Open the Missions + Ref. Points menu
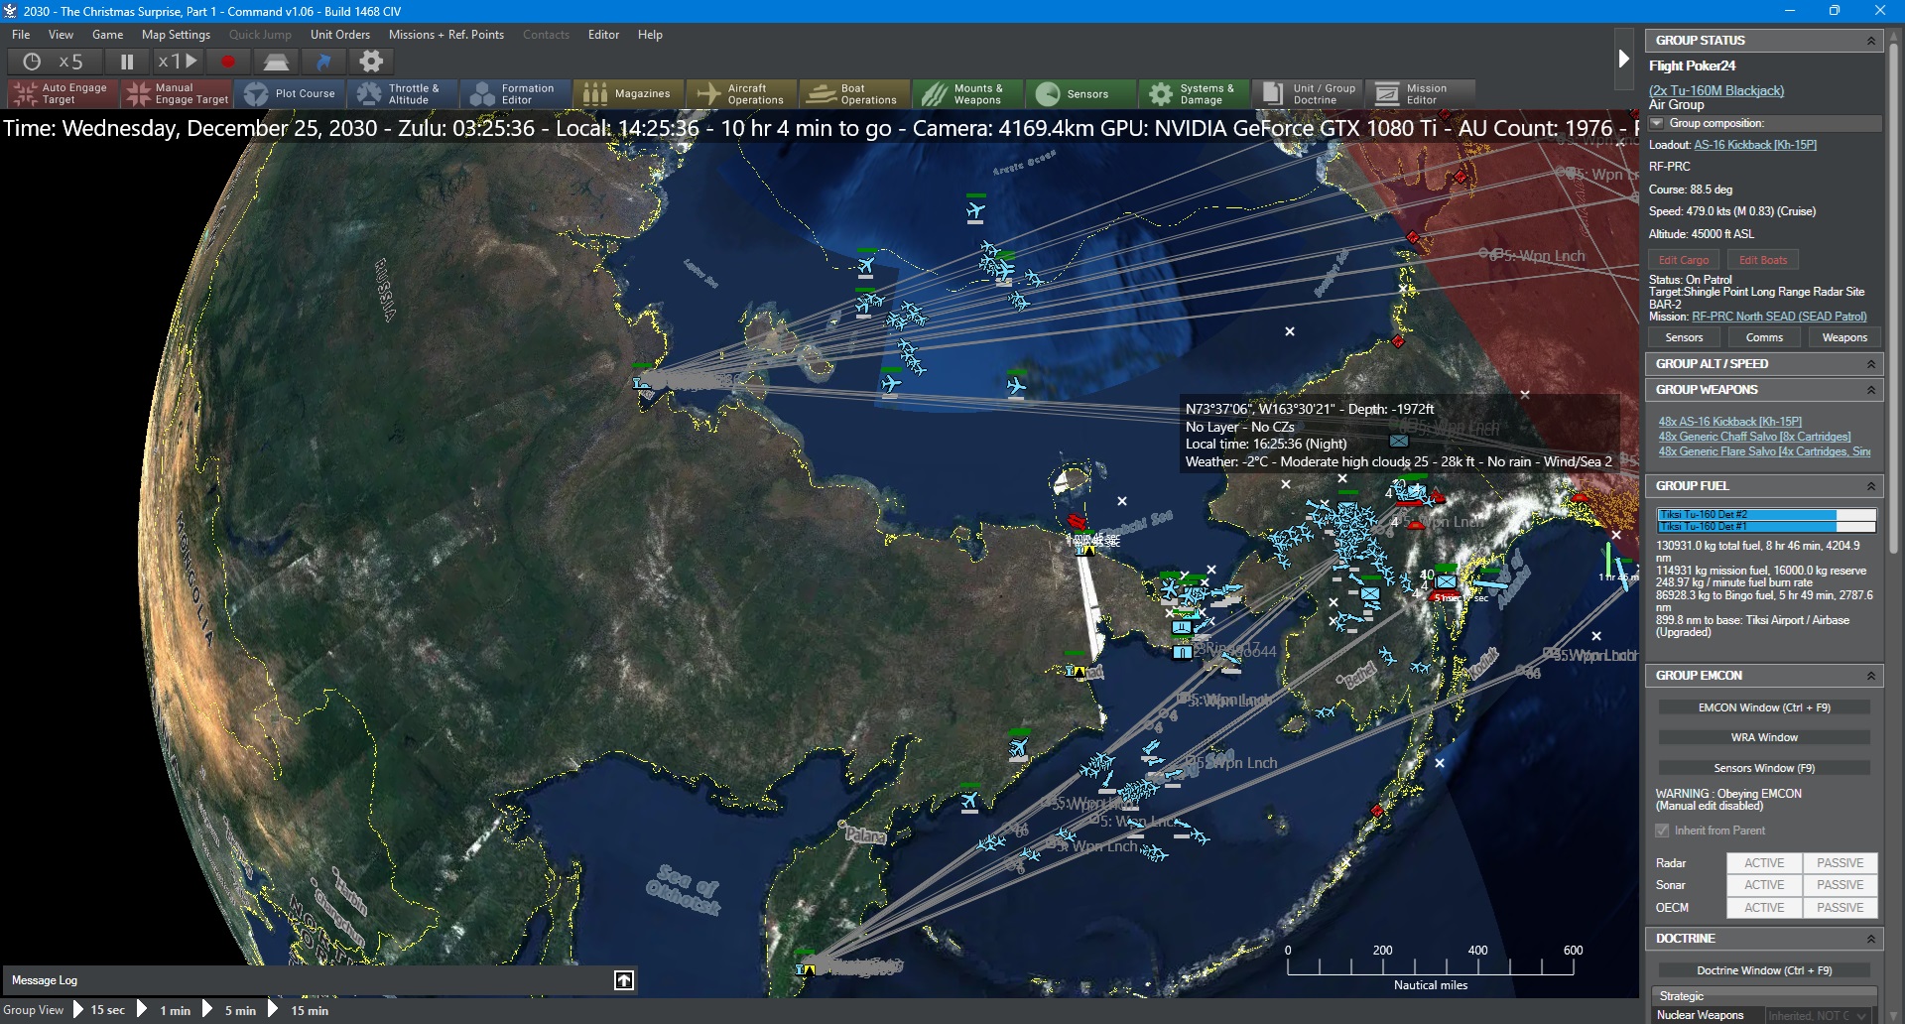Screen dimensions: 1905x1024 (446, 35)
